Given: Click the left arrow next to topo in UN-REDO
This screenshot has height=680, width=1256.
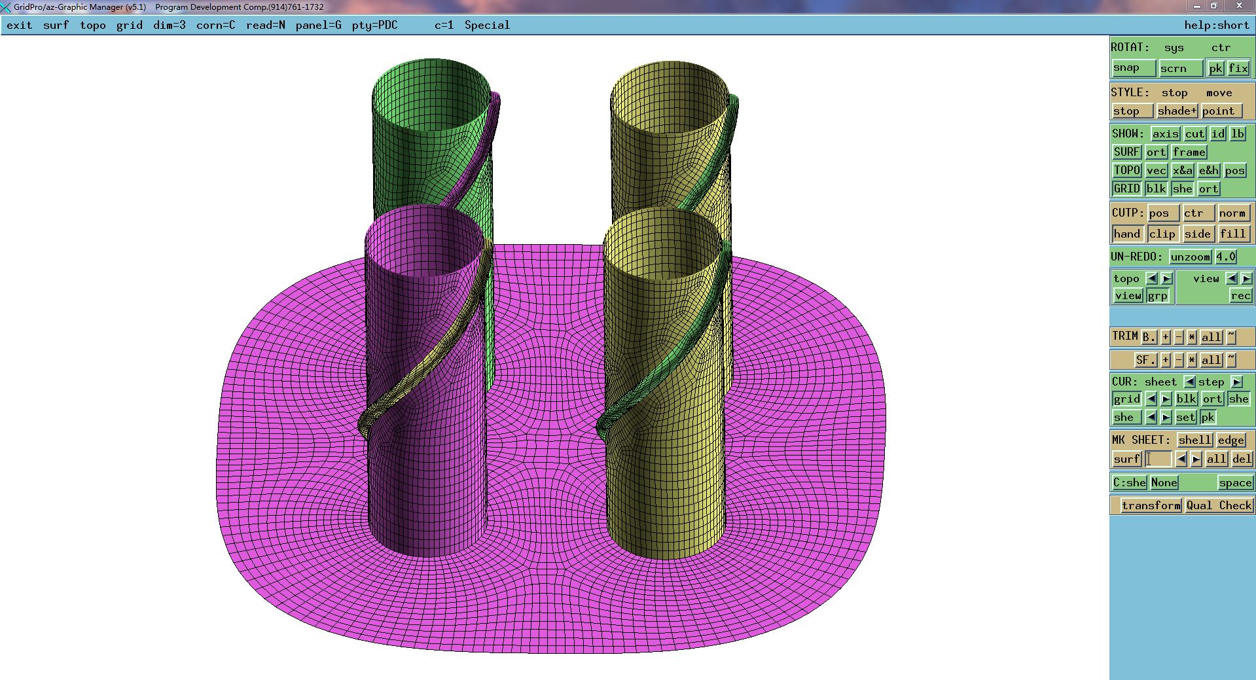Looking at the screenshot, I should (1151, 278).
